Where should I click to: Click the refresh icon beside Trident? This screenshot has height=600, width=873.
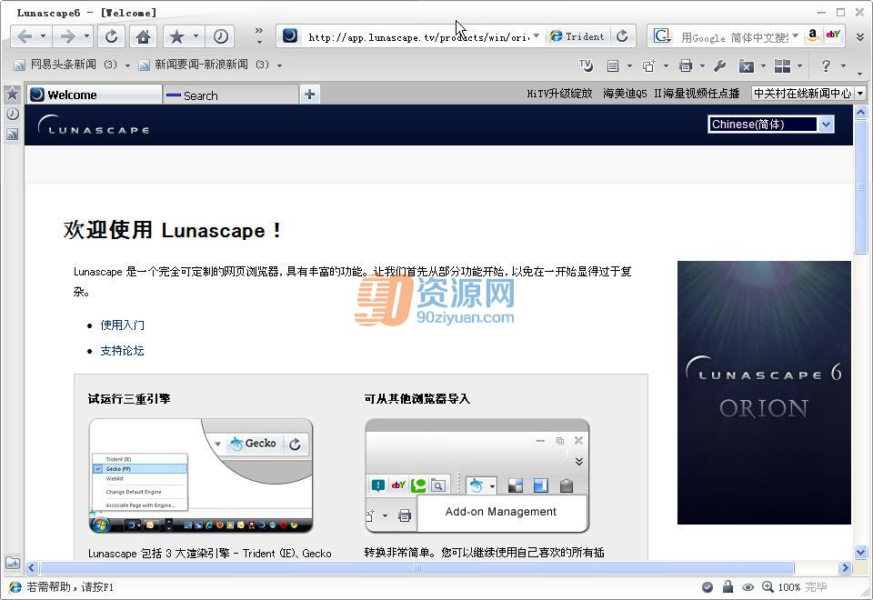point(622,36)
